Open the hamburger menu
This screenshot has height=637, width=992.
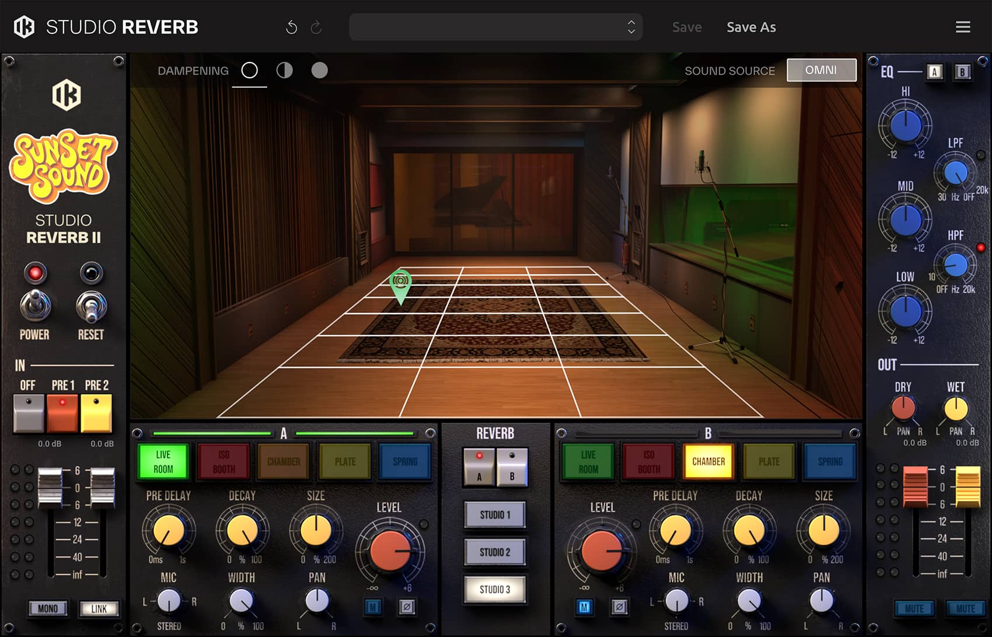click(x=963, y=27)
